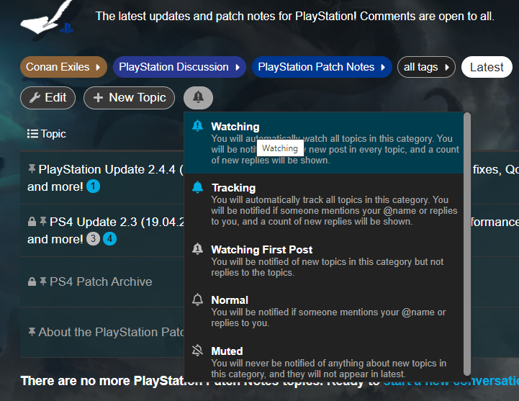Click the Tracking bell icon in the list

point(198,187)
